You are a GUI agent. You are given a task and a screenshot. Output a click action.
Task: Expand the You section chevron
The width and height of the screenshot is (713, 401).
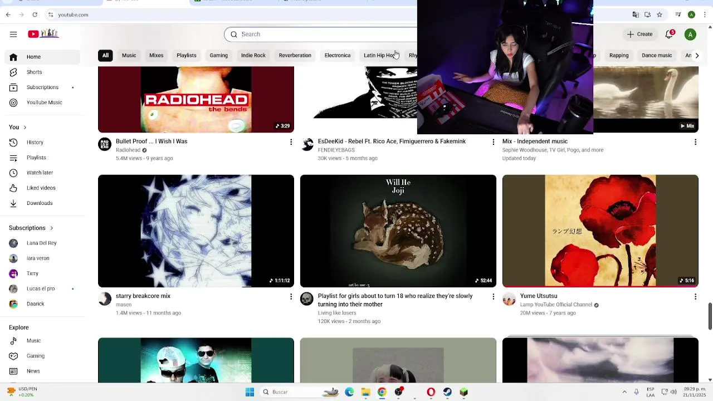[x=25, y=128]
